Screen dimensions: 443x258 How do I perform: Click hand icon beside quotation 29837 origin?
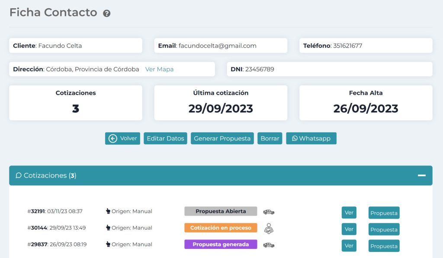pos(108,244)
